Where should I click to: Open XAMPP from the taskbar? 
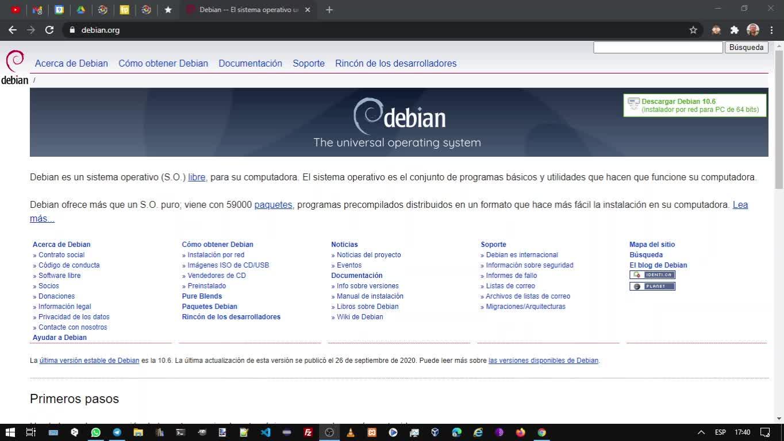(x=372, y=432)
